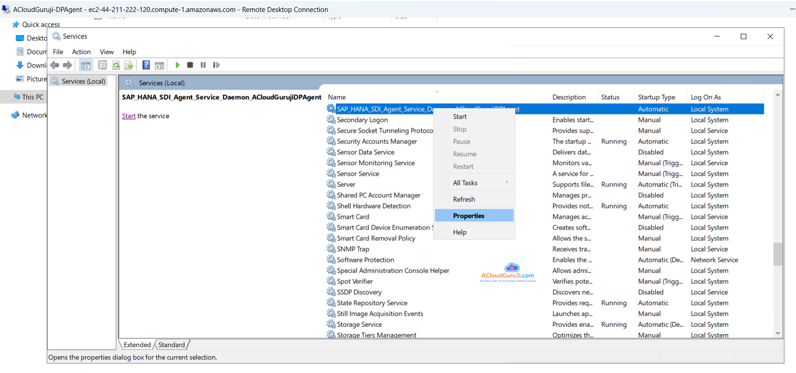Toggle Show/Hide Console Tree icon
This screenshot has width=796, height=373.
pos(85,65)
